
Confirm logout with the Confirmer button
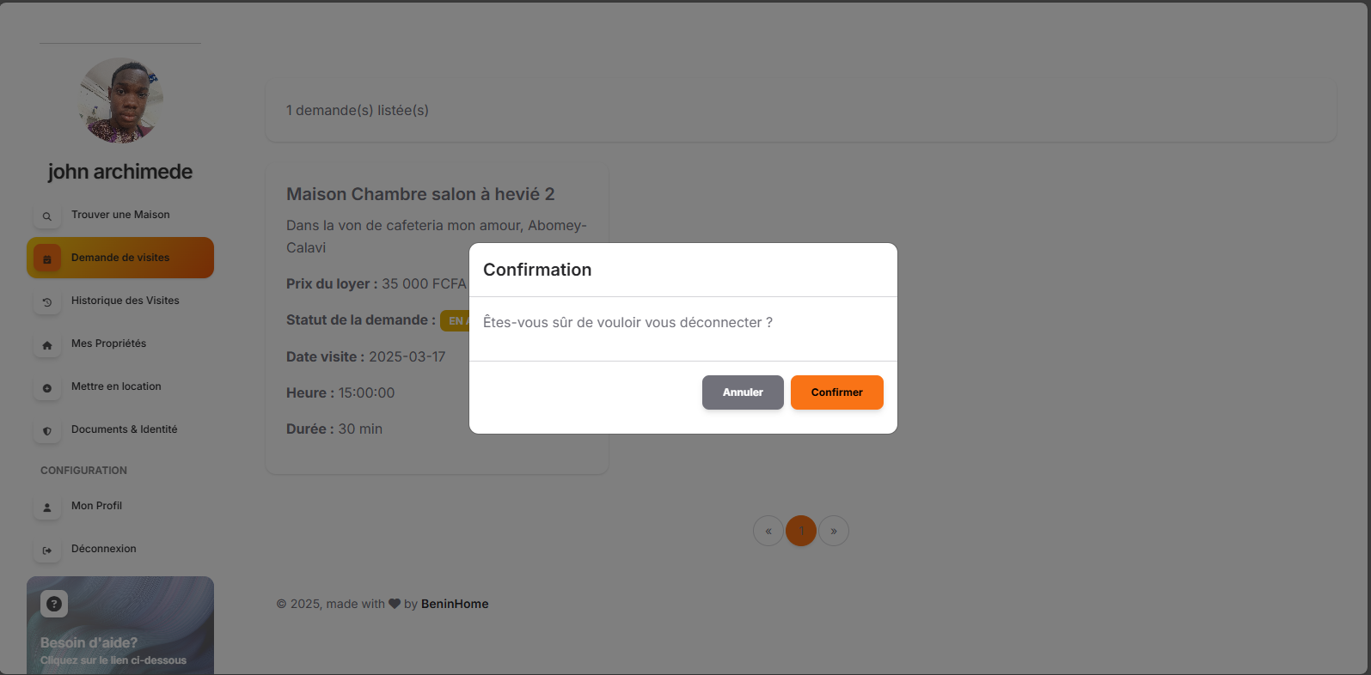[836, 392]
